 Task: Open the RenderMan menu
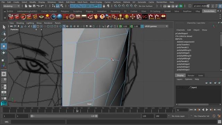162,2
